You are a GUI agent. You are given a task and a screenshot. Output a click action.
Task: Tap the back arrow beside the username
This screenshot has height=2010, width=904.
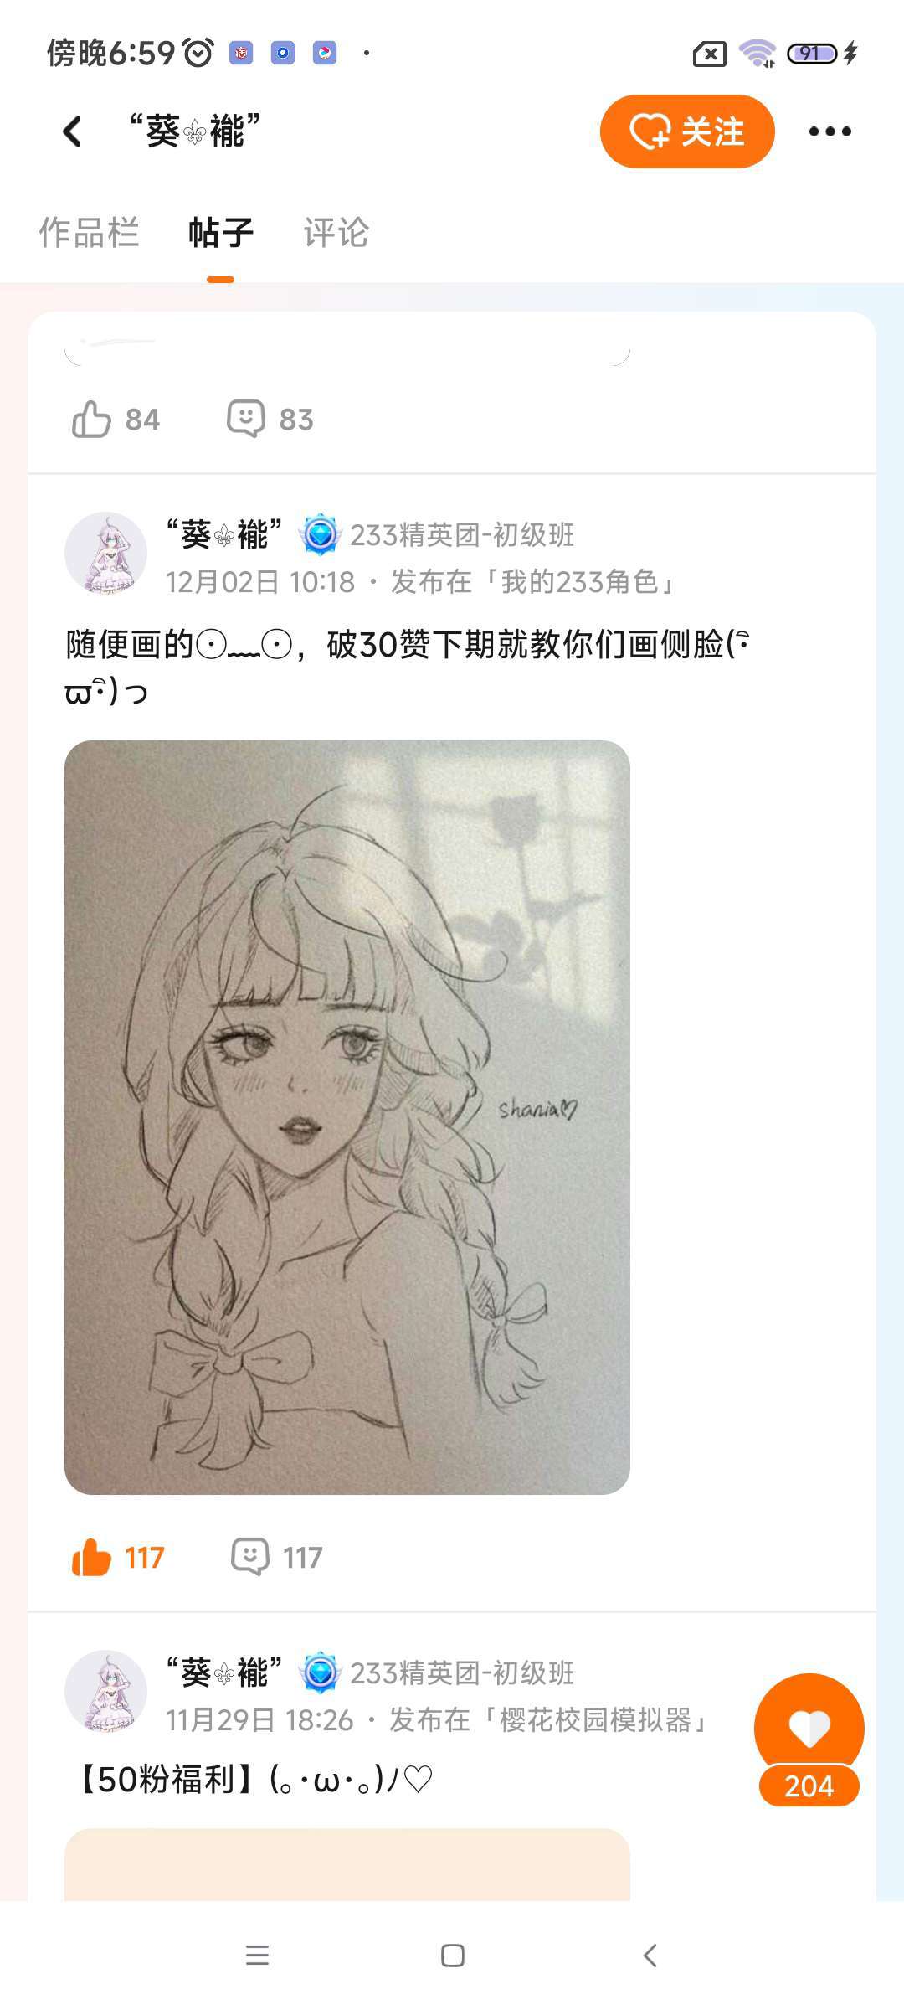pos(73,131)
